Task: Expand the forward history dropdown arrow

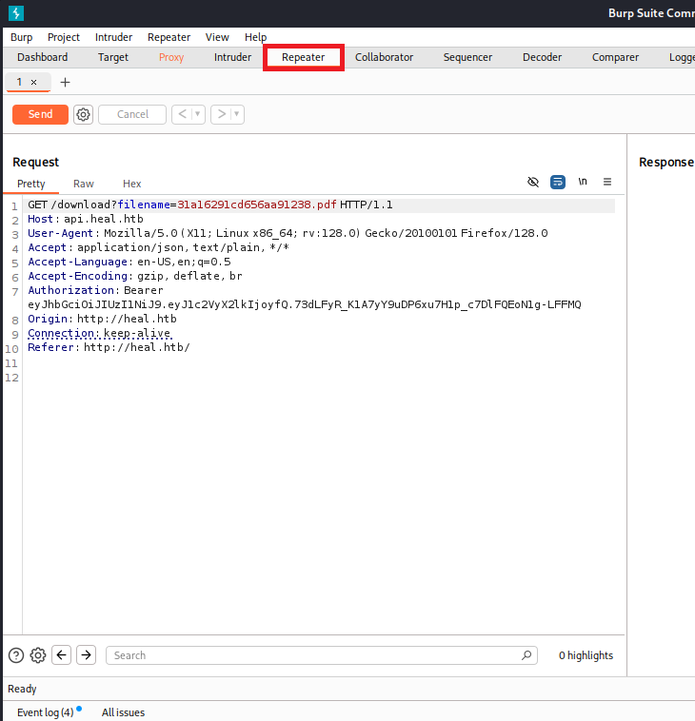Action: [237, 114]
